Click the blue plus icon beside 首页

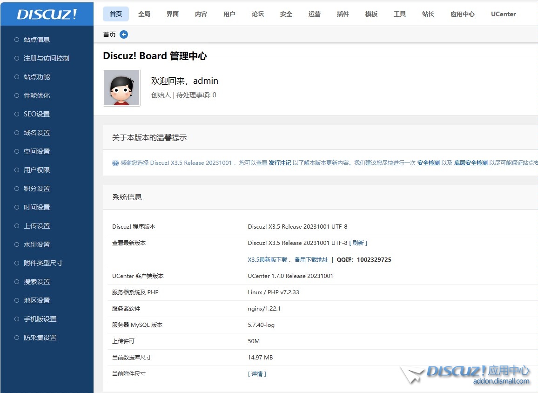click(x=124, y=34)
